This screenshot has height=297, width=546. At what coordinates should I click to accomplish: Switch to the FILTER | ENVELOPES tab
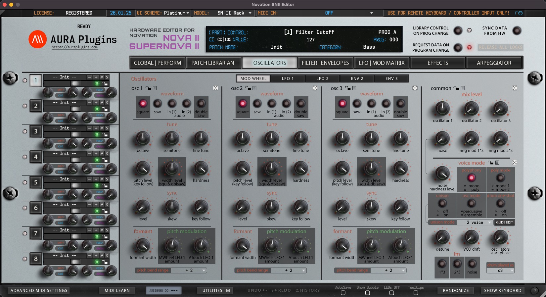325,63
